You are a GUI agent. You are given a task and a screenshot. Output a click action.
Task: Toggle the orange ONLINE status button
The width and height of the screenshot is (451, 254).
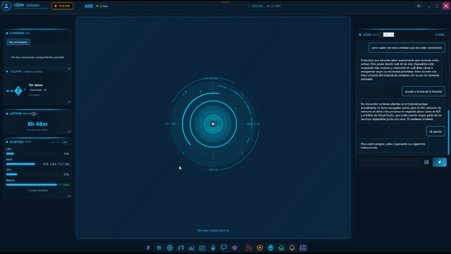point(62,6)
